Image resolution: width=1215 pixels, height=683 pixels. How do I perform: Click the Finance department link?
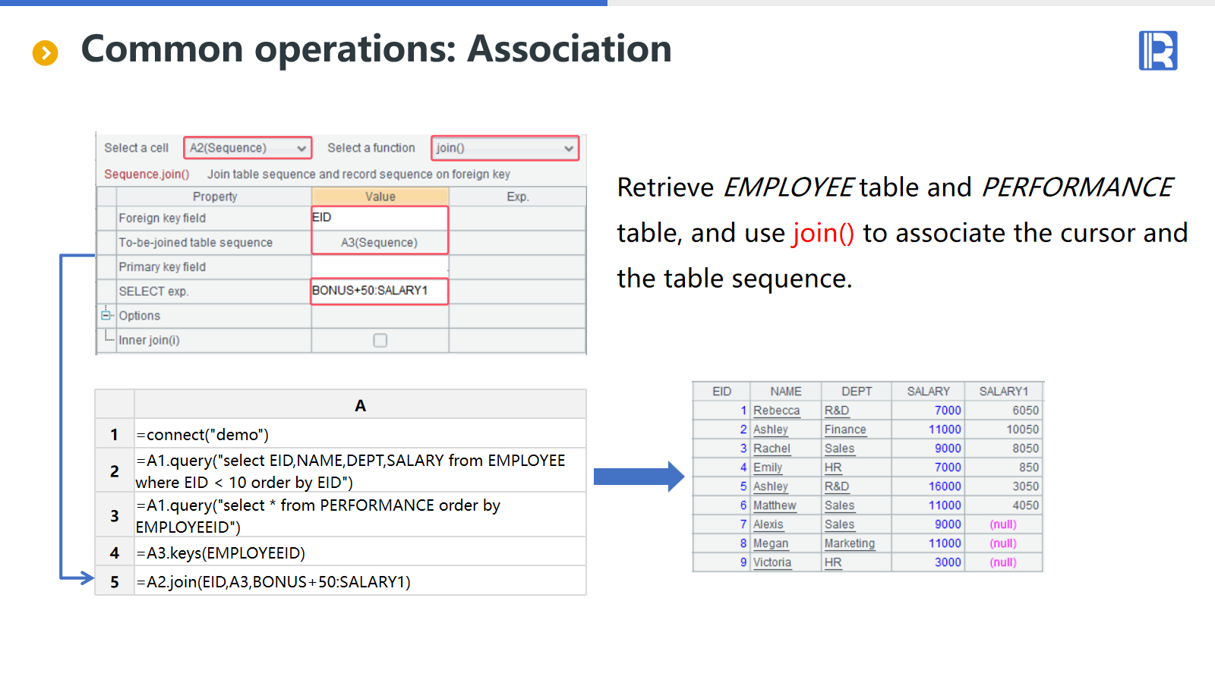(x=845, y=430)
